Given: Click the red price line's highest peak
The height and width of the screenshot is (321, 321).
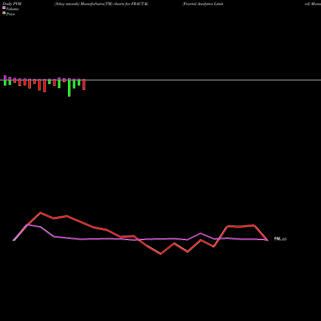Looking at the screenshot, I should [x=40, y=213].
